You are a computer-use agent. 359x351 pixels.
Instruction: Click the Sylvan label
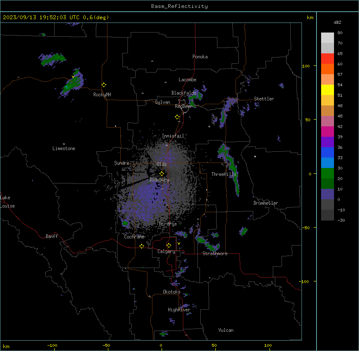pyautogui.click(x=162, y=102)
